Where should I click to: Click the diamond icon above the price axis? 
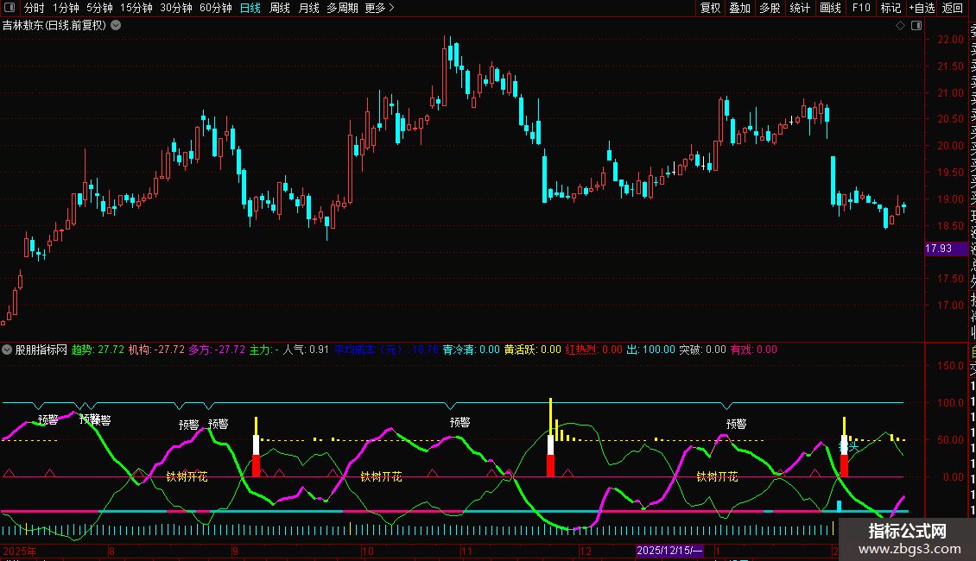coord(900,26)
